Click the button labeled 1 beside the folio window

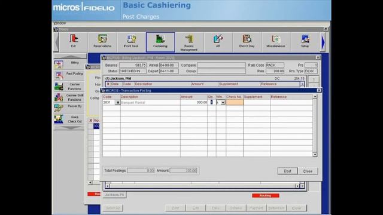pyautogui.click(x=314, y=79)
